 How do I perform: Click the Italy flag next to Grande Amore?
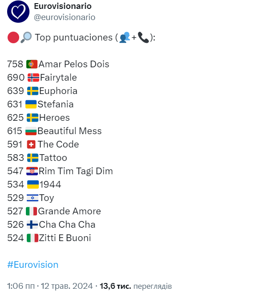tap(31, 211)
